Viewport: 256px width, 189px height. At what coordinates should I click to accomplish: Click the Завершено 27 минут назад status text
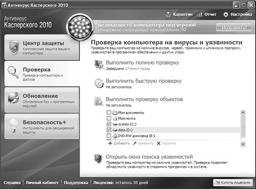point(128,69)
